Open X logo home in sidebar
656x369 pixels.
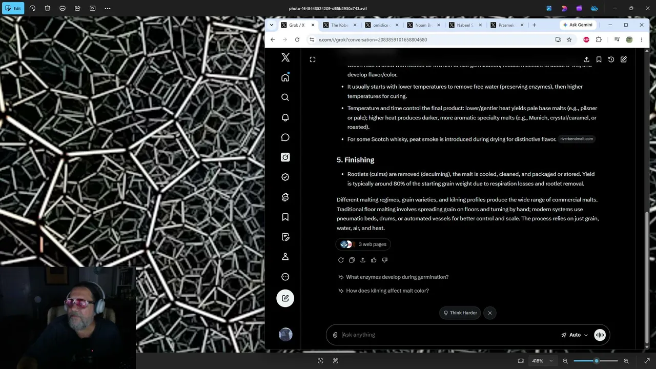[x=285, y=58]
